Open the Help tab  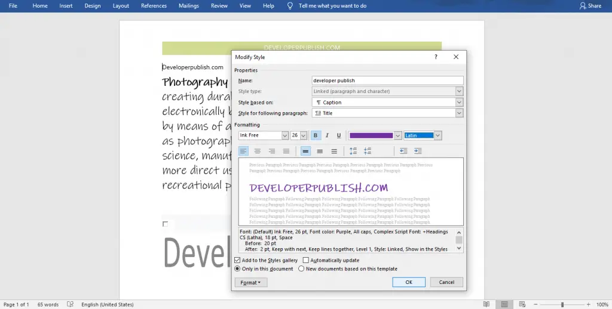tap(268, 6)
